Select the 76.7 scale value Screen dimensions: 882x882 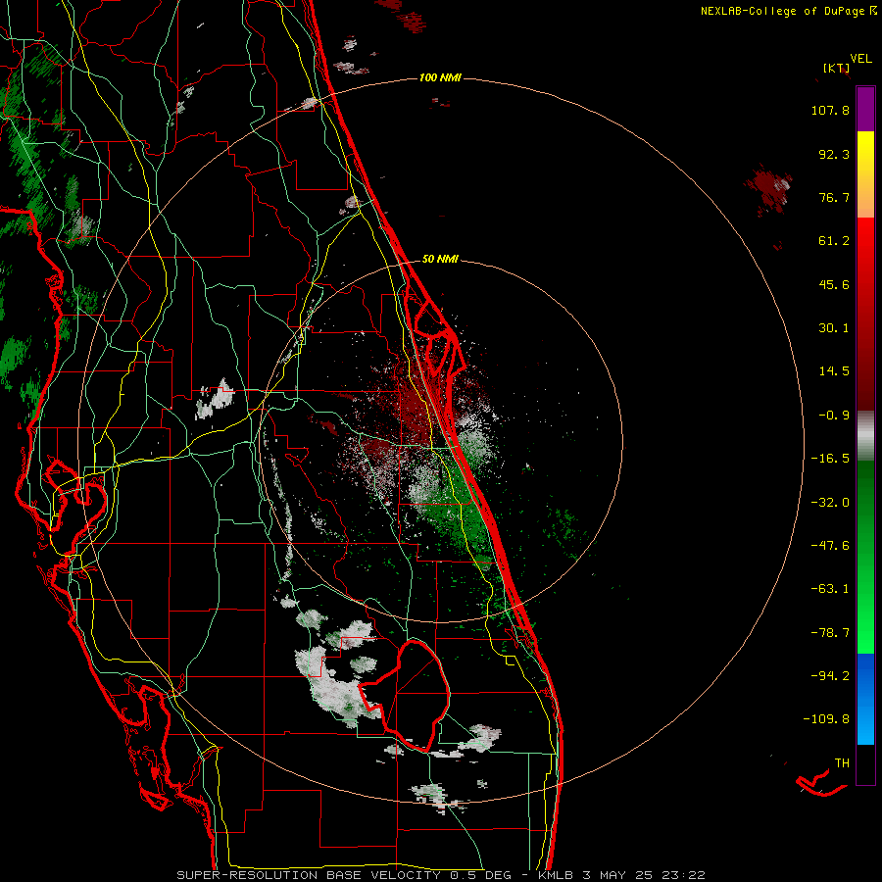(834, 197)
